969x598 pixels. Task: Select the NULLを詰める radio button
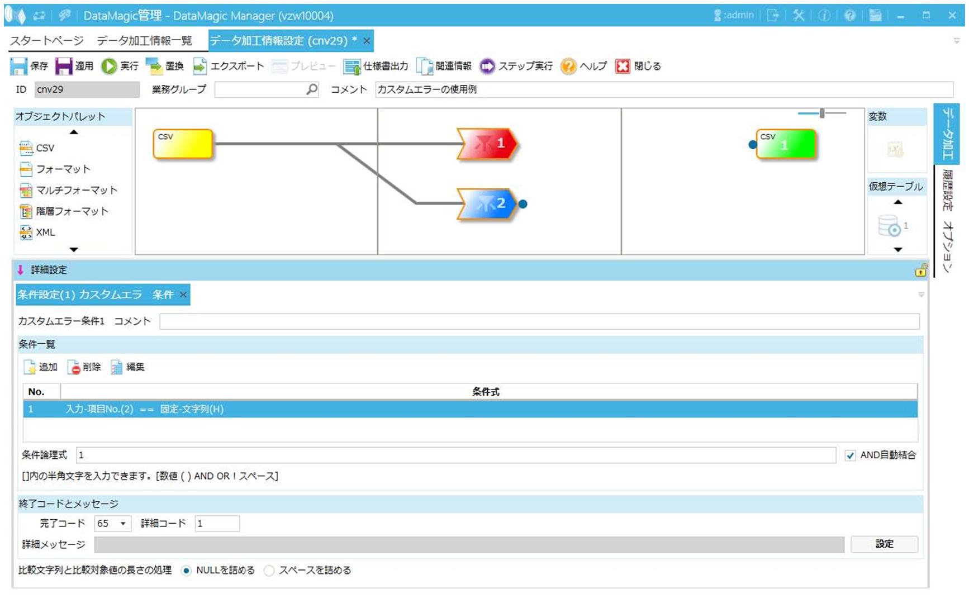[187, 571]
